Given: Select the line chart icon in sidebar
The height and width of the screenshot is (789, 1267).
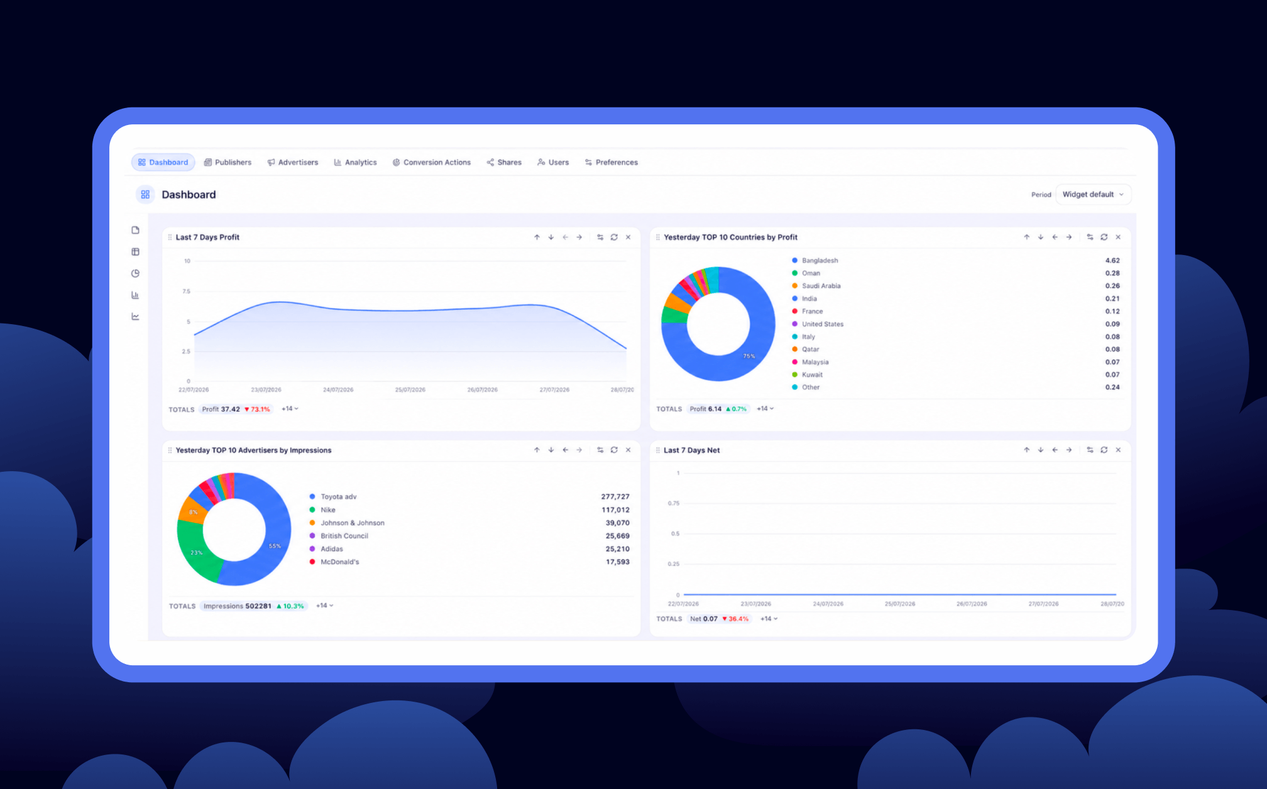Looking at the screenshot, I should pyautogui.click(x=135, y=317).
